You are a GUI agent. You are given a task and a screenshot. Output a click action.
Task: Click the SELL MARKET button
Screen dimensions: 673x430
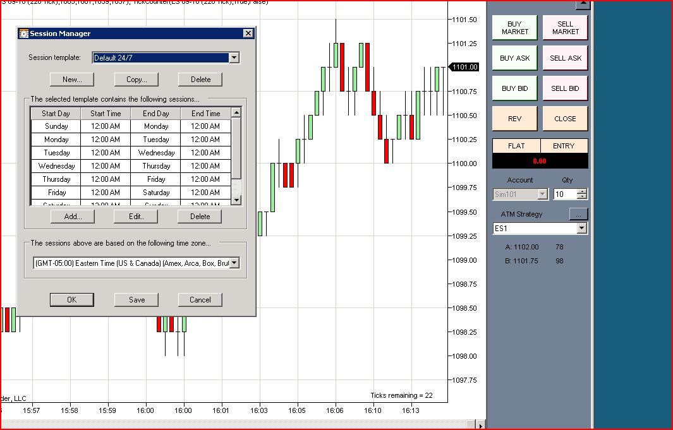(x=566, y=28)
